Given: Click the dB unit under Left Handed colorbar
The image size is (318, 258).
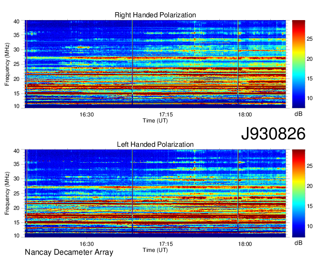Looking at the screenshot, I should pyautogui.click(x=298, y=243).
